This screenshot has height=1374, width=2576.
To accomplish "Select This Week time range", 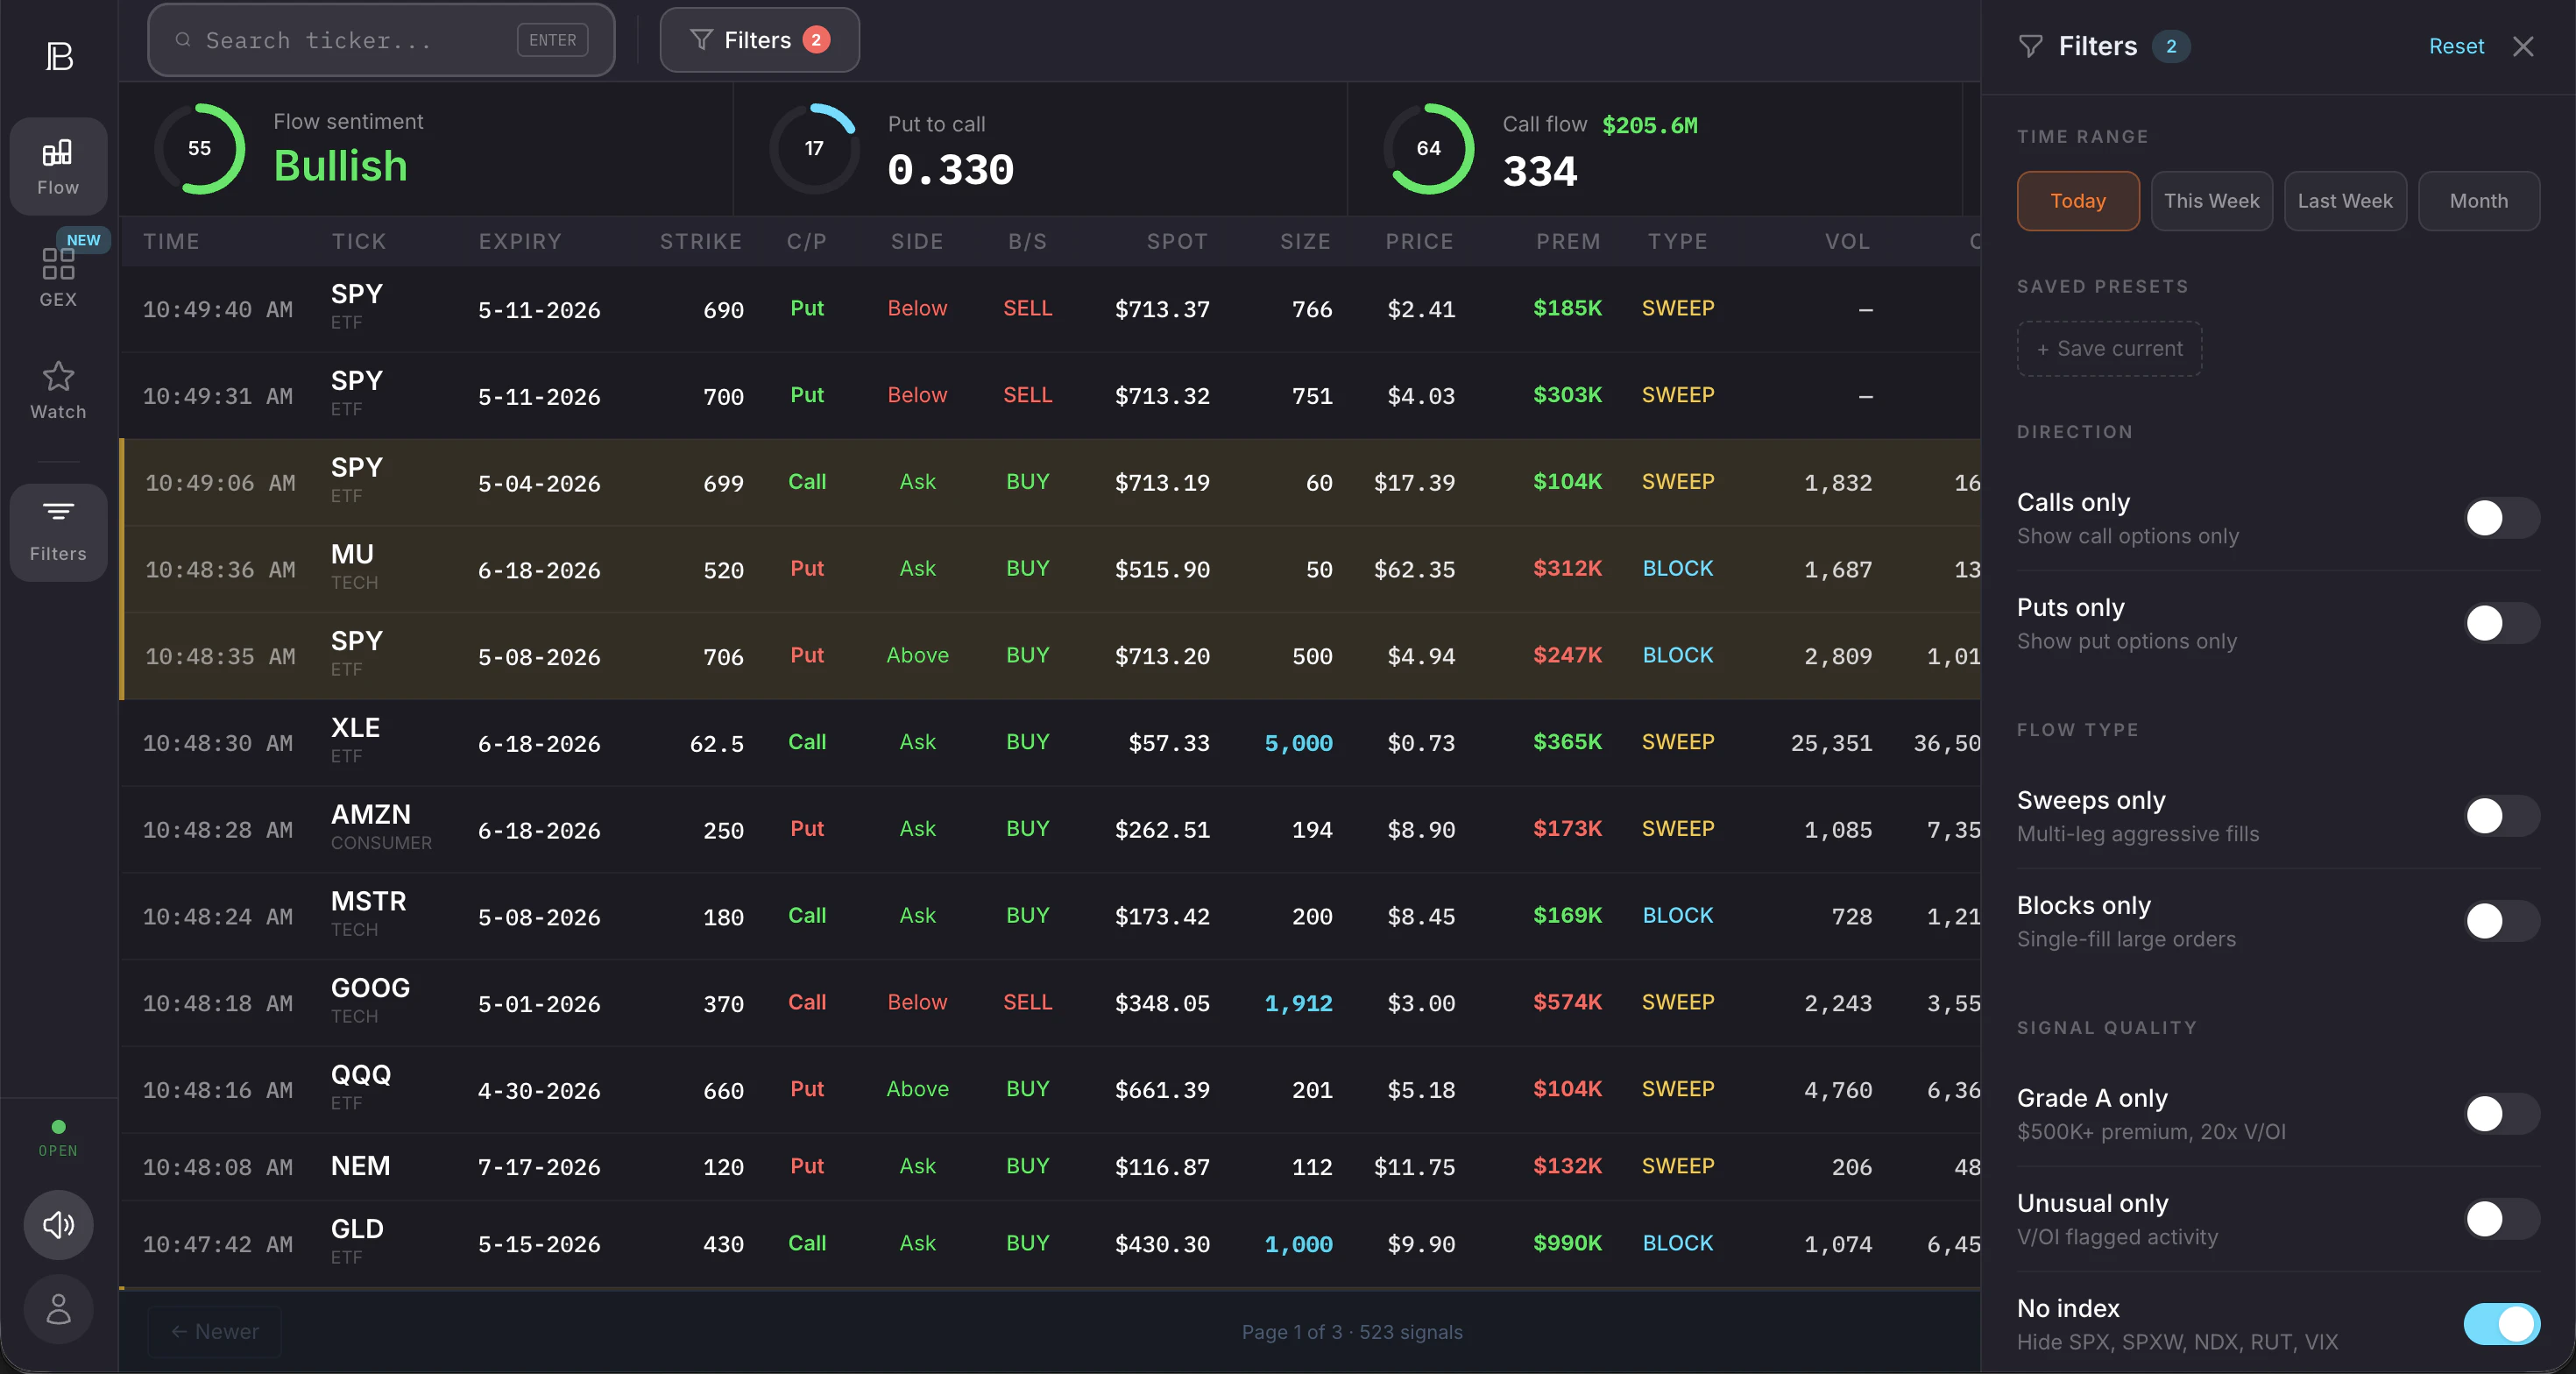I will pyautogui.click(x=2211, y=201).
